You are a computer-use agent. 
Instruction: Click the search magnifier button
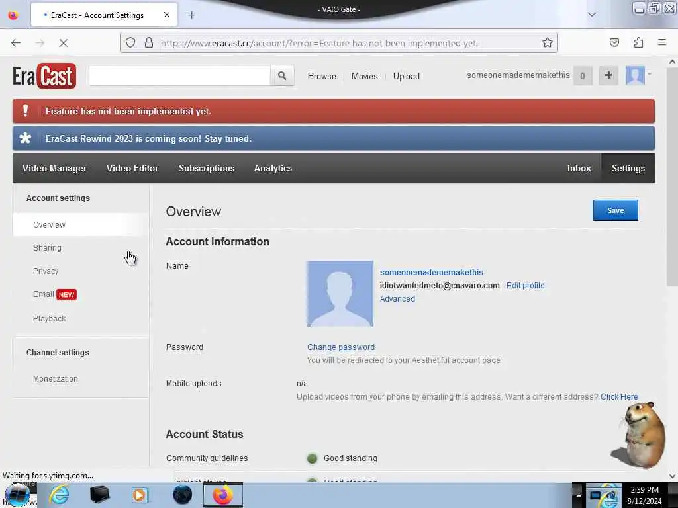(x=282, y=76)
